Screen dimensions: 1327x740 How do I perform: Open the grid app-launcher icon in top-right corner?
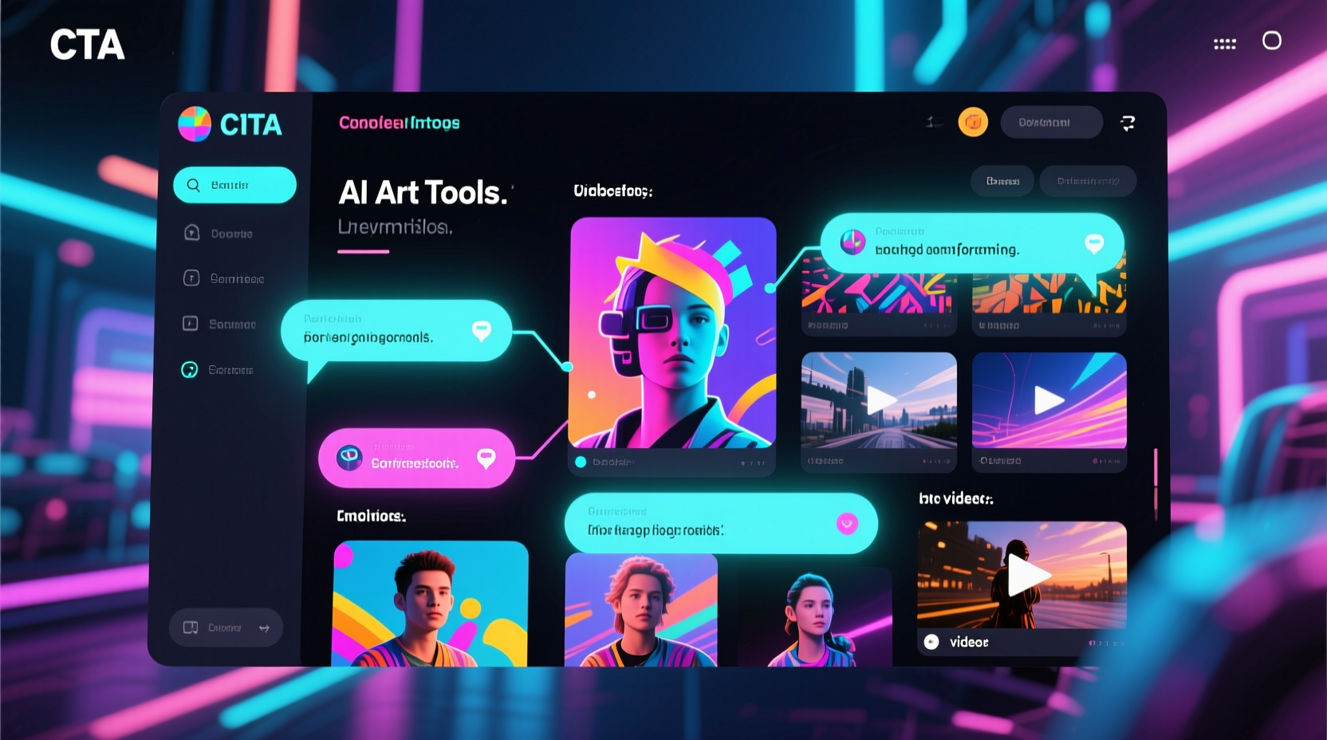click(1225, 42)
